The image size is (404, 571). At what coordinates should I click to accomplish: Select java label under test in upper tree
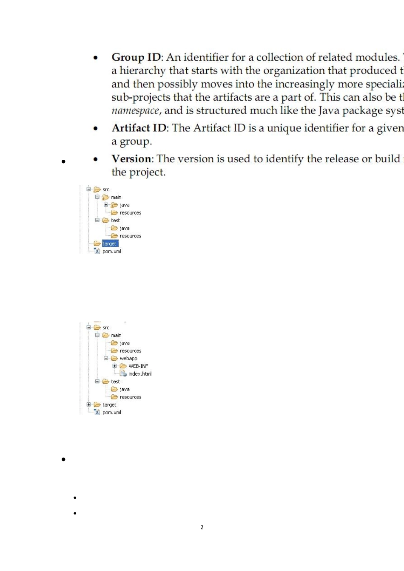[125, 229]
